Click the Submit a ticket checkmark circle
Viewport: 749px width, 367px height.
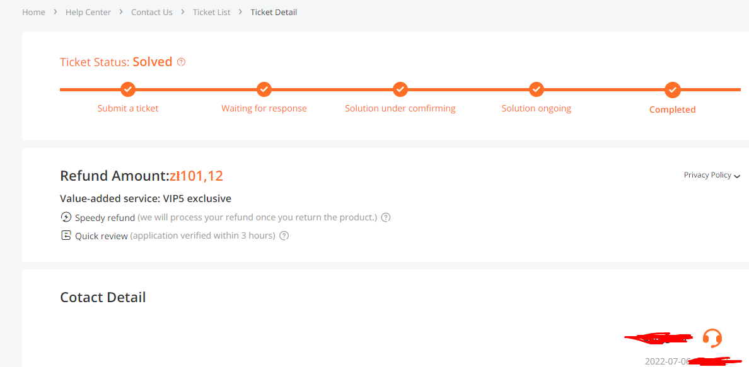coord(127,89)
